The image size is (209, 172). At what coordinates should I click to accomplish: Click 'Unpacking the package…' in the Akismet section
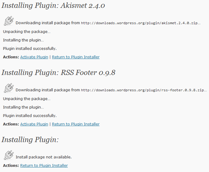coord(27,32)
